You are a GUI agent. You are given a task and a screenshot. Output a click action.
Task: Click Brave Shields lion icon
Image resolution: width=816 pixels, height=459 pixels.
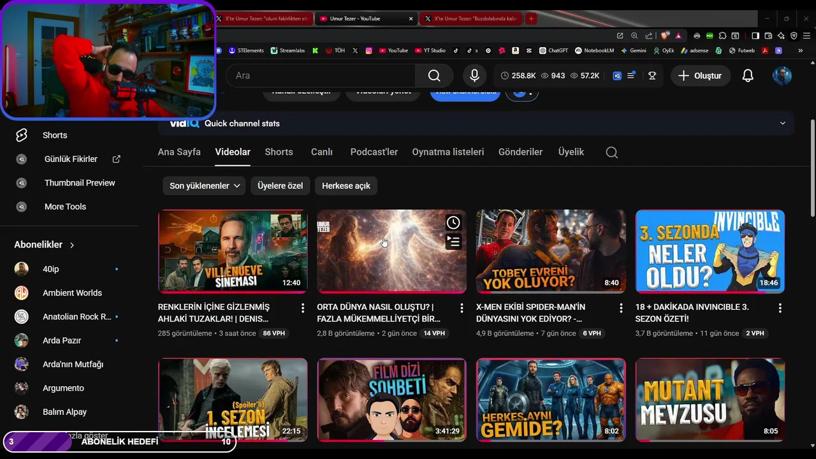[x=664, y=36]
